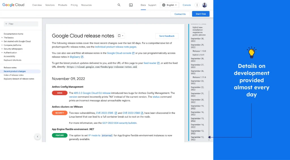Open Documentation home in sidebar
The width and height of the screenshot is (290, 160).
(x=14, y=34)
